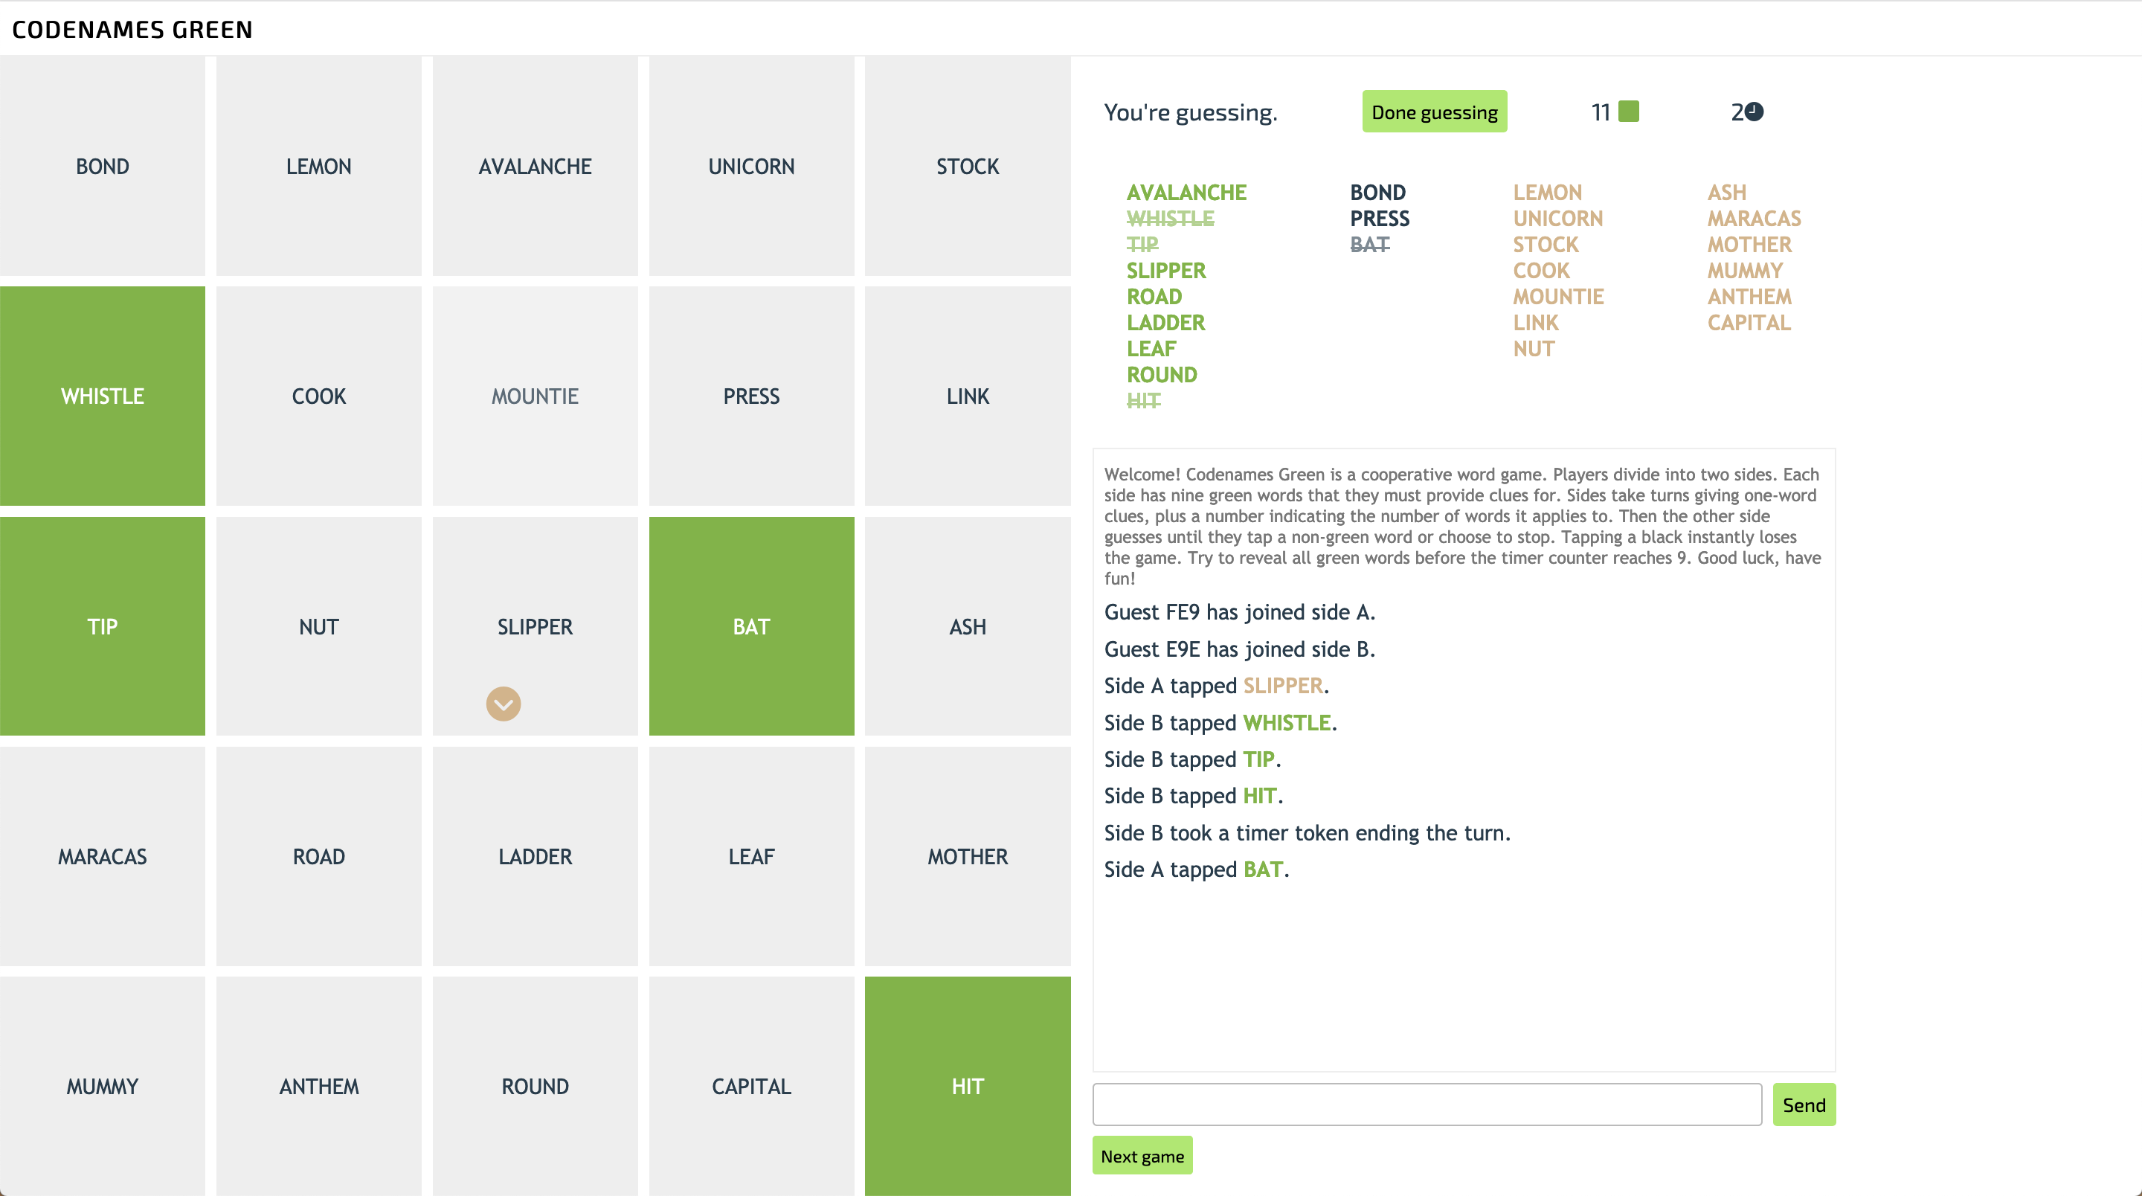This screenshot has height=1196, width=2142.
Task: Tap the LEMON tile
Action: (x=318, y=167)
